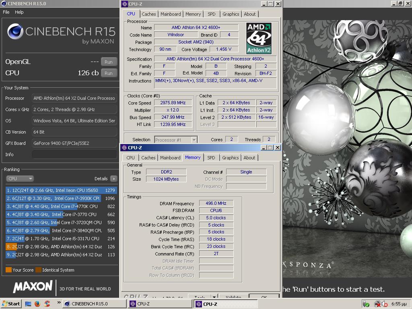Click Safely Remove Hardware tray icon
Viewport: 412px width, 309px height.
tap(366, 304)
